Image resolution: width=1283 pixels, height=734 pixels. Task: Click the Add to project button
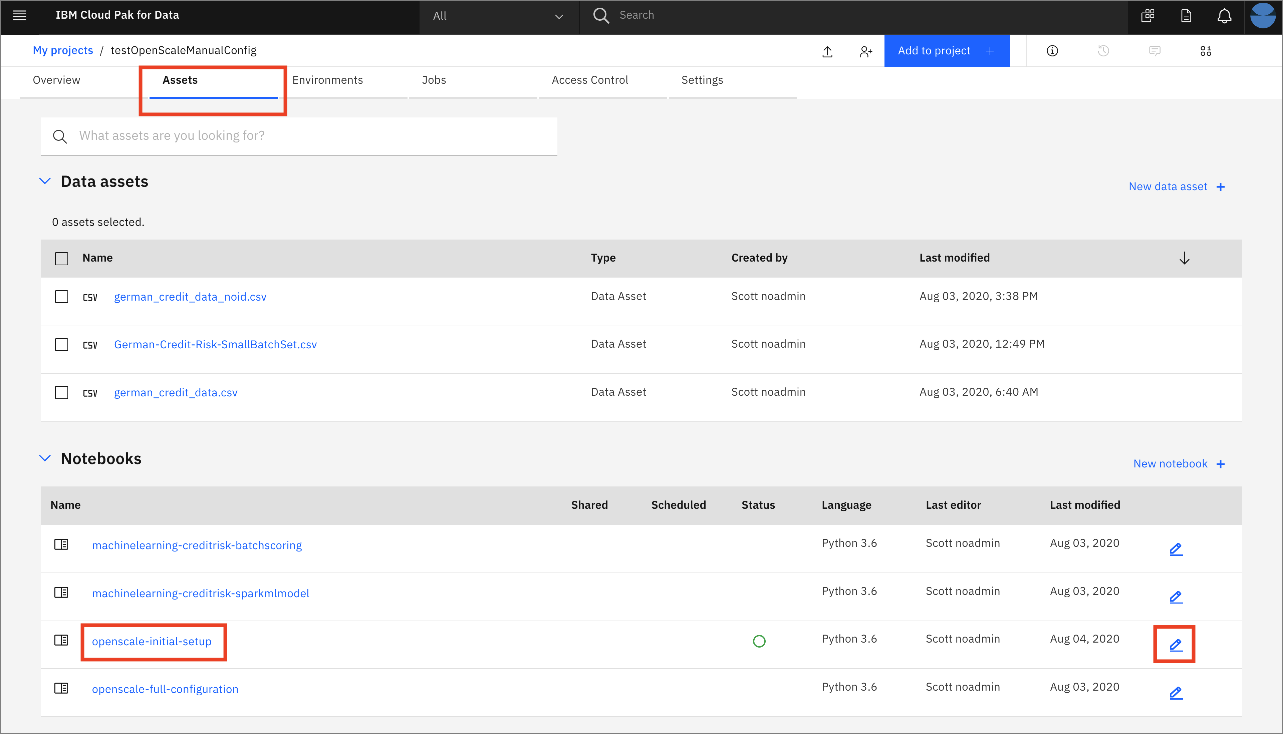(946, 51)
